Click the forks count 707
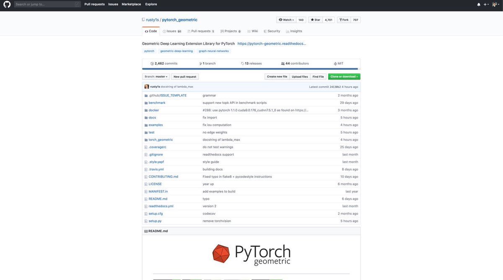The image size is (503, 280). pyautogui.click(x=355, y=20)
